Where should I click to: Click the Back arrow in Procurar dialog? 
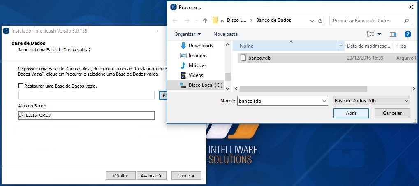click(x=175, y=21)
